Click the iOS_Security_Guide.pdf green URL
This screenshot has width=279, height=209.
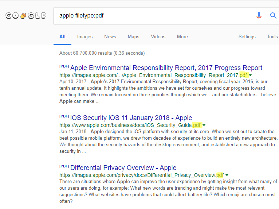(x=130, y=125)
